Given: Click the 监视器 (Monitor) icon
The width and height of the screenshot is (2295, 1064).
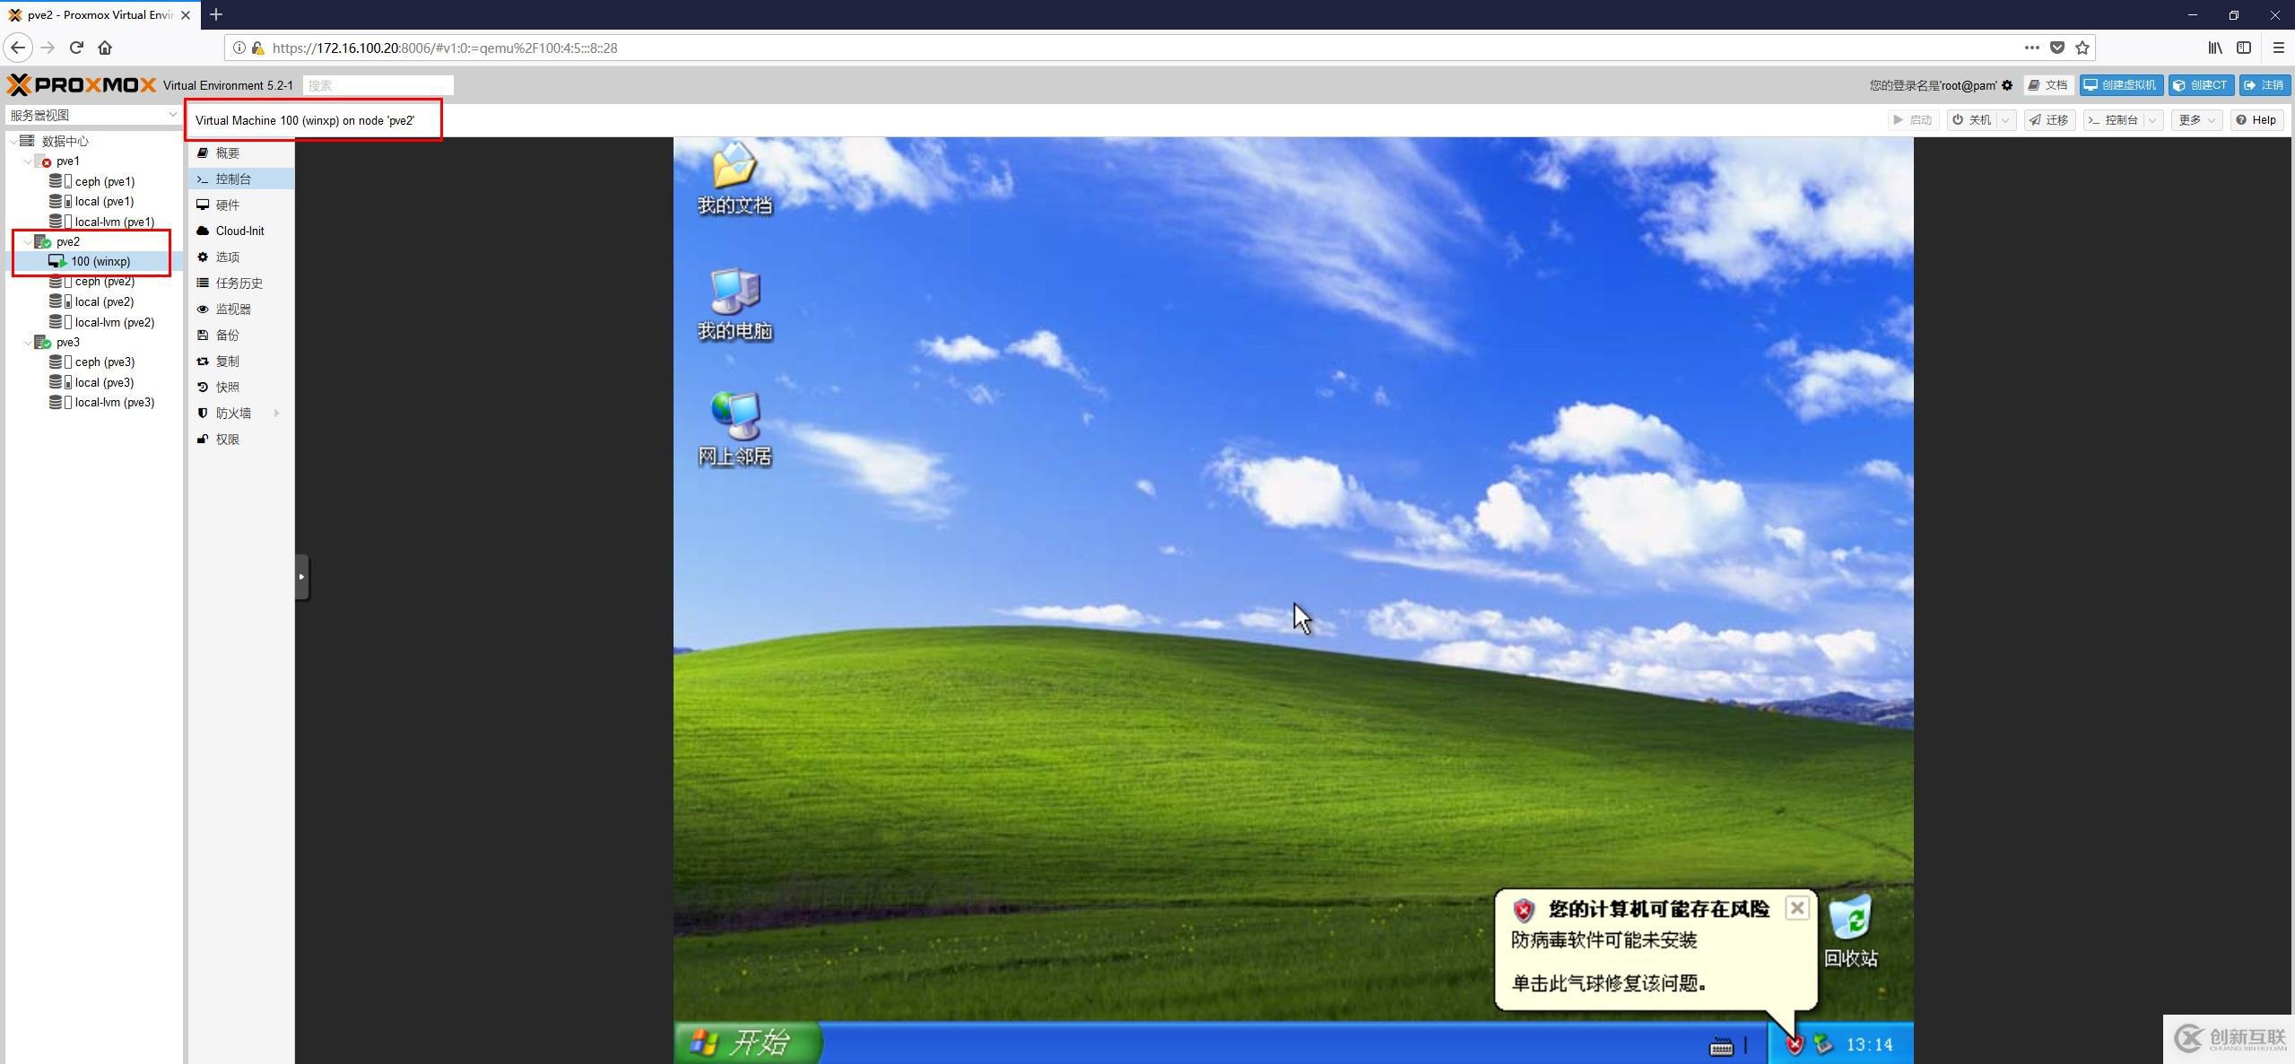Looking at the screenshot, I should pos(232,309).
